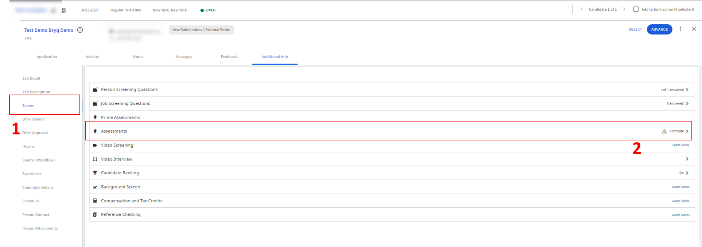Expand Job Screening Questions via its chevron
Screen dimensions: 702x247
pos(687,104)
